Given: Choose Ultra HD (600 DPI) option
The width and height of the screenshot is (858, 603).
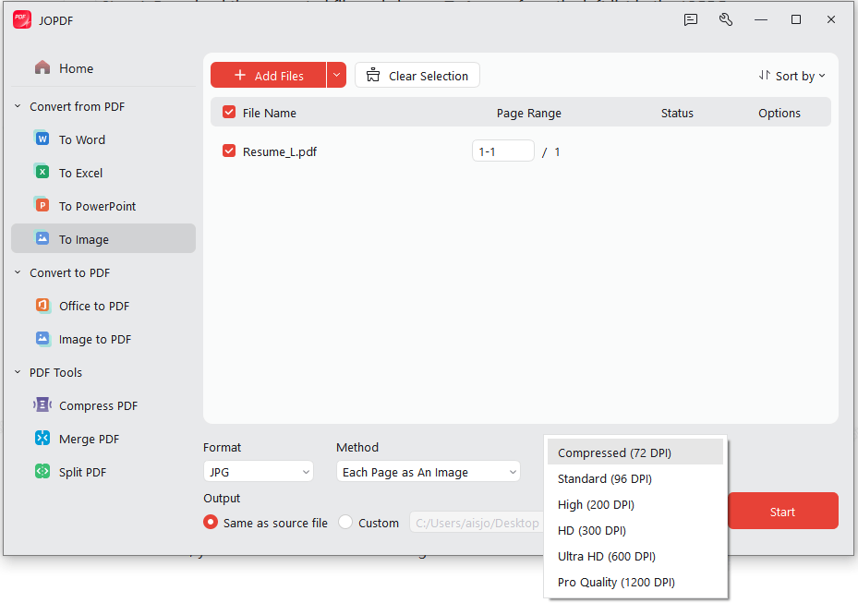Looking at the screenshot, I should (x=635, y=556).
